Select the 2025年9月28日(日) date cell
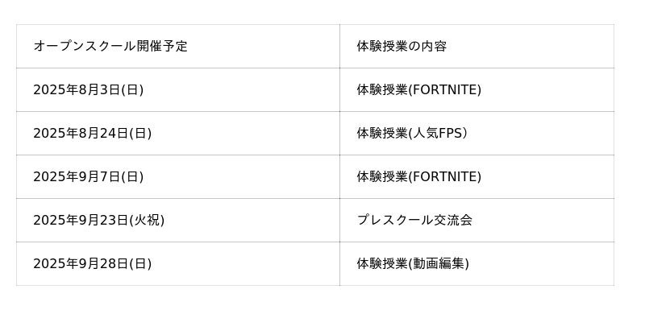Image resolution: width=645 pixels, height=310 pixels. pos(178,264)
